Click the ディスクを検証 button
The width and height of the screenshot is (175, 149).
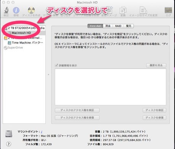[x=154, y=110]
